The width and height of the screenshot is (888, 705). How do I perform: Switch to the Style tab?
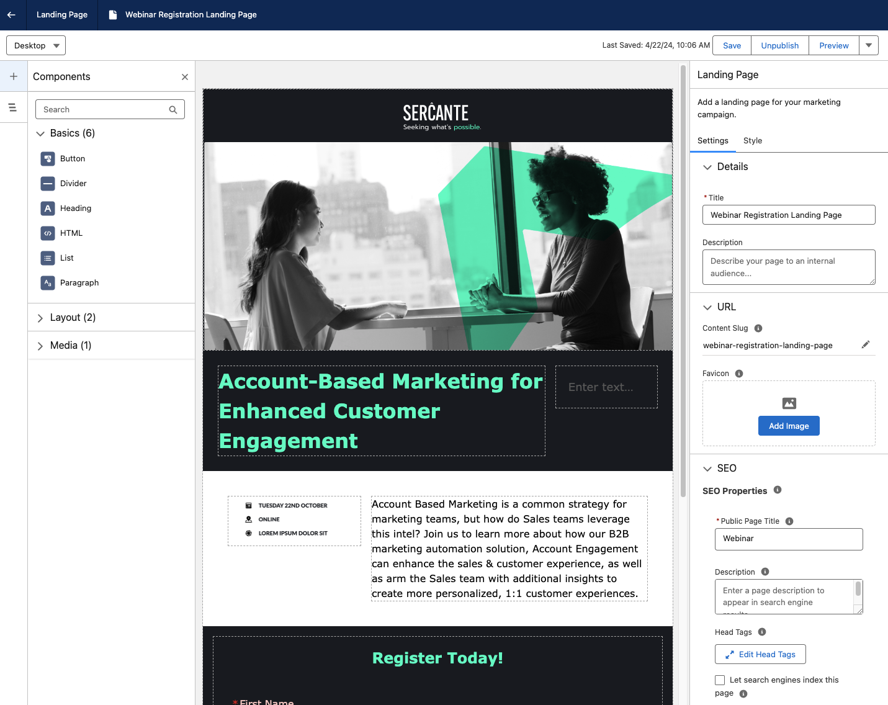[x=753, y=141]
